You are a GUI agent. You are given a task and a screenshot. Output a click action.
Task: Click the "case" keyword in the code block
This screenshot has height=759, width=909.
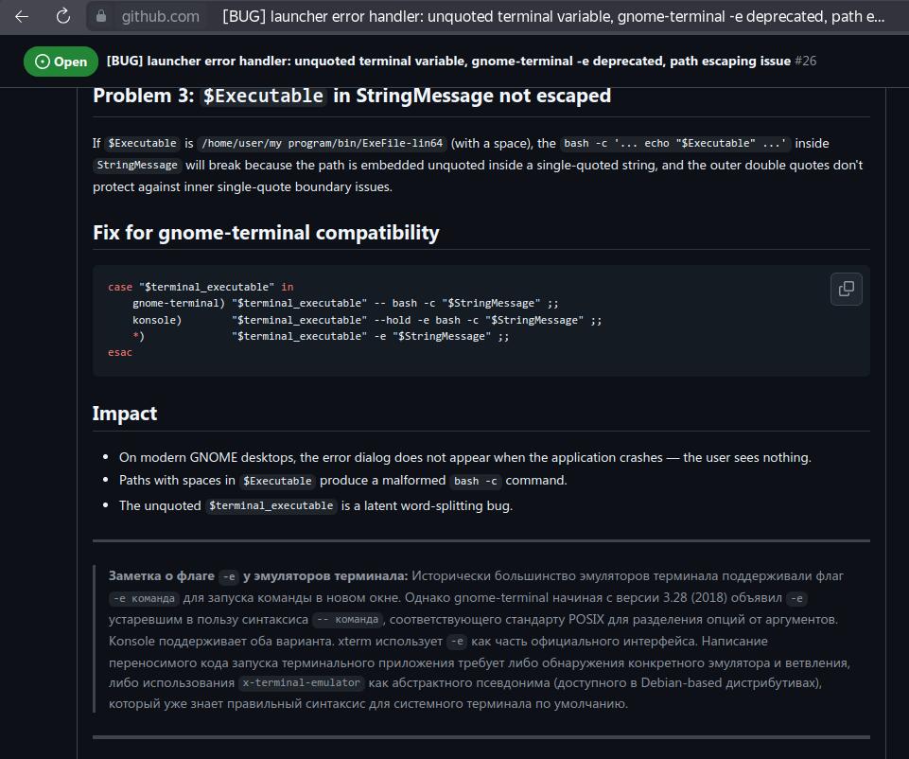click(x=120, y=287)
